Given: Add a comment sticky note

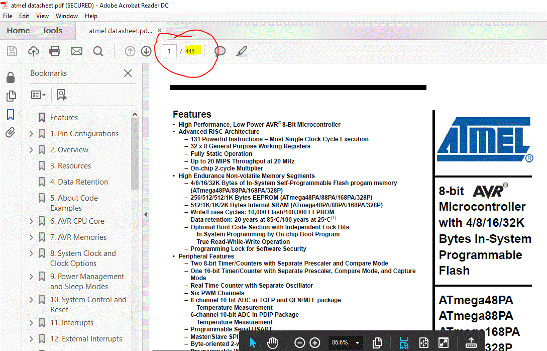Looking at the screenshot, I should (x=220, y=51).
